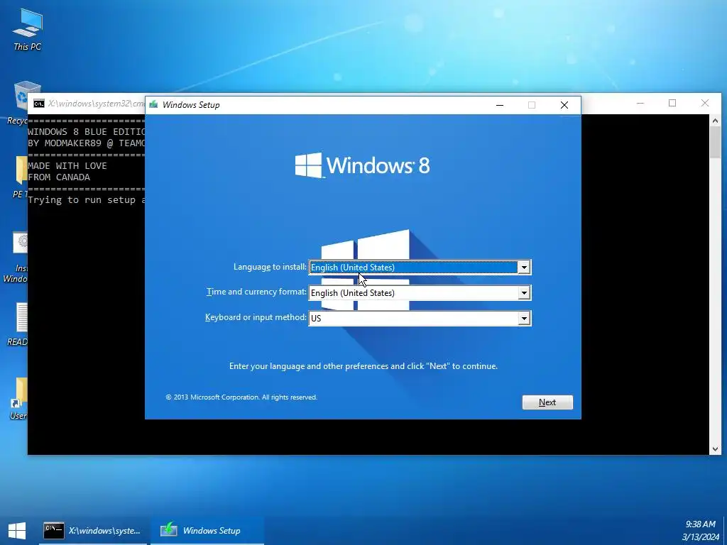727x545 pixels.
Task: Click command prompt scrollbar down arrow
Action: 715,448
